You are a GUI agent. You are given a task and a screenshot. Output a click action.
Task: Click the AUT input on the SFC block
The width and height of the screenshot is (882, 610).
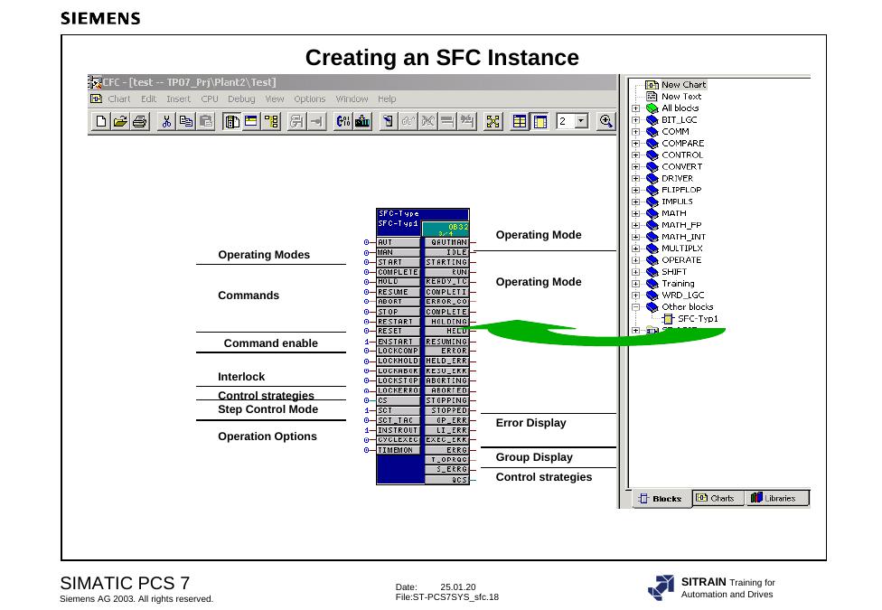click(399, 242)
